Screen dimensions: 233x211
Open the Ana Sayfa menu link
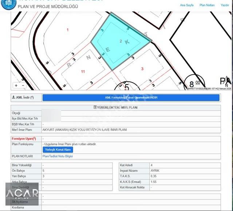[187, 5]
